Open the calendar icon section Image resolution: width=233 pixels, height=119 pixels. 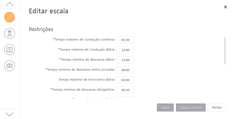pos(9,49)
